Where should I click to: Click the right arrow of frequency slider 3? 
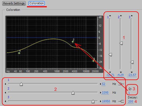101,101
